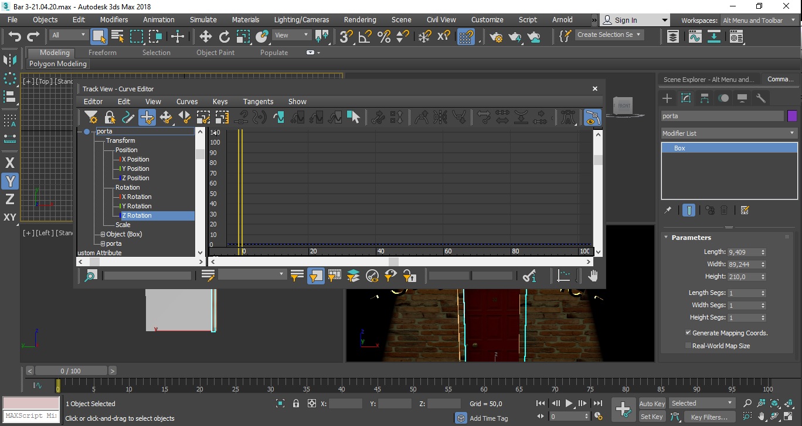Enable Real-World Map Size checkbox
Image resolution: width=802 pixels, height=426 pixels.
pyautogui.click(x=688, y=346)
